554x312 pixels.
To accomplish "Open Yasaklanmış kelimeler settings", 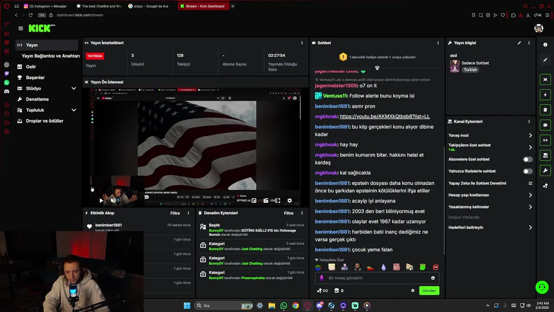I will 490,207.
